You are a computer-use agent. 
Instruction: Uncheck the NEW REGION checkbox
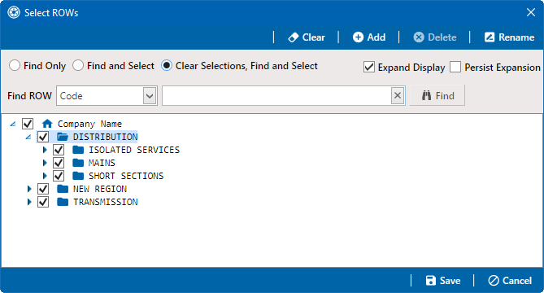tap(43, 189)
